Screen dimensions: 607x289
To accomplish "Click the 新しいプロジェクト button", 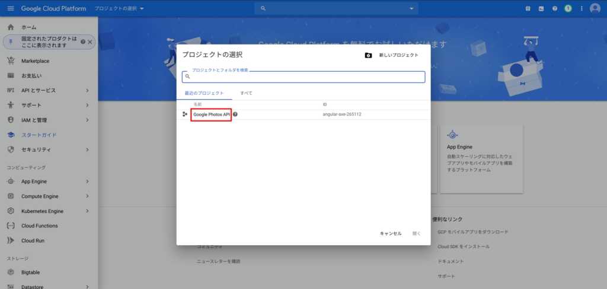I will point(392,55).
